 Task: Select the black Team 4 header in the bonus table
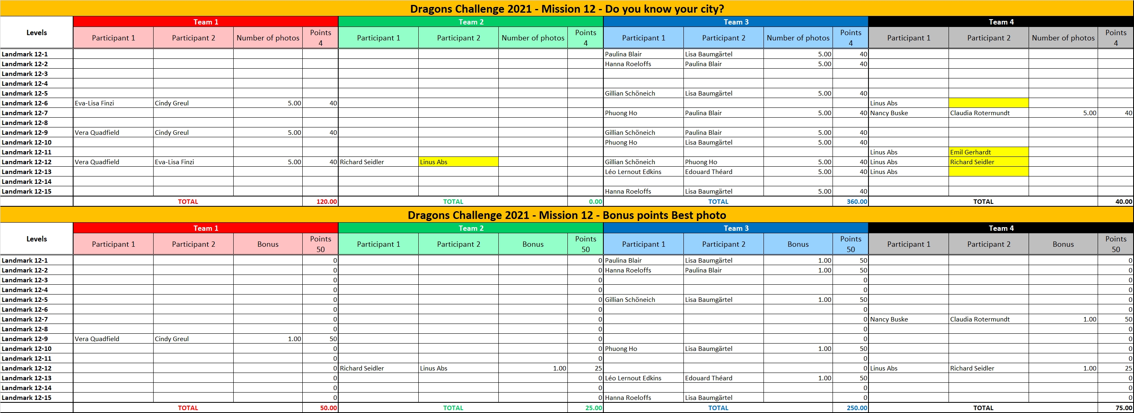pos(1000,228)
